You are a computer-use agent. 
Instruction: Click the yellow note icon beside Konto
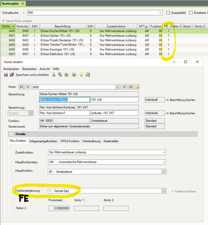point(137,87)
